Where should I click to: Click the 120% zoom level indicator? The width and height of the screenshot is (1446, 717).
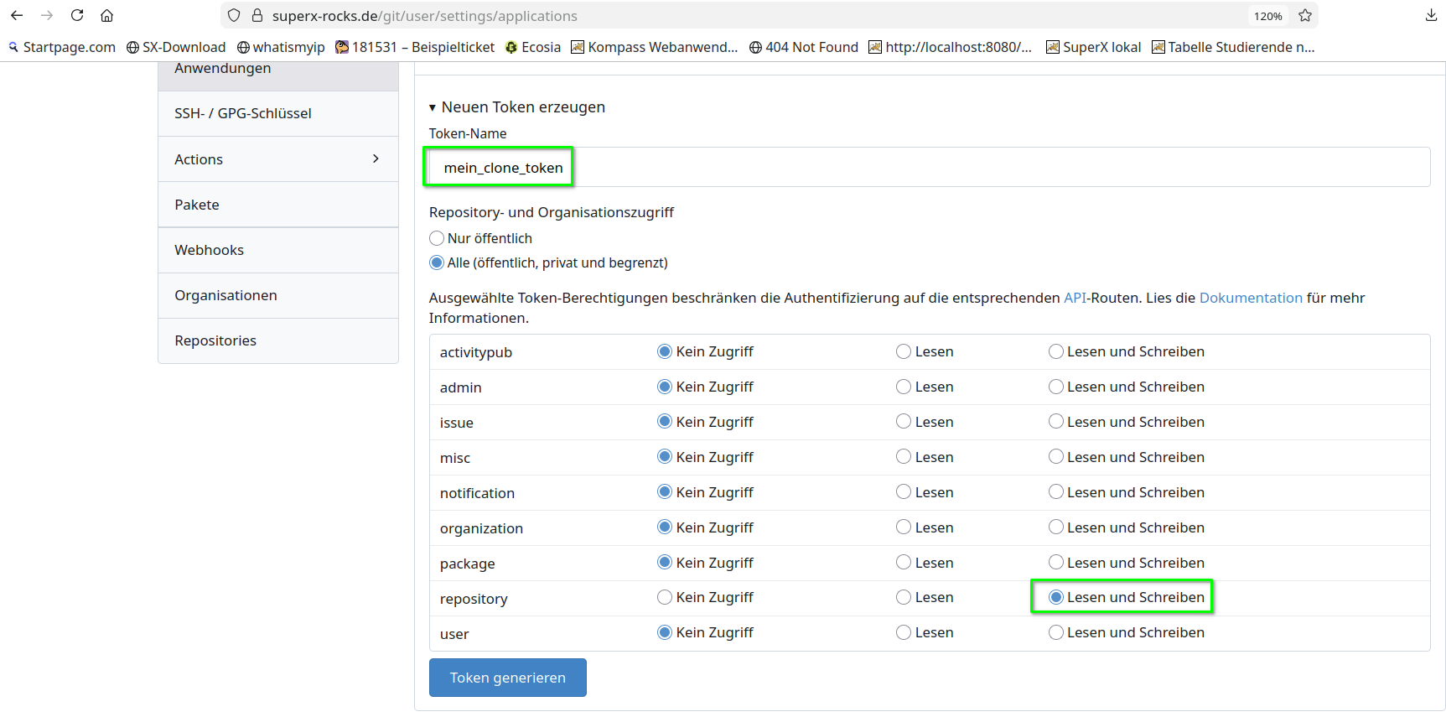pyautogui.click(x=1267, y=16)
